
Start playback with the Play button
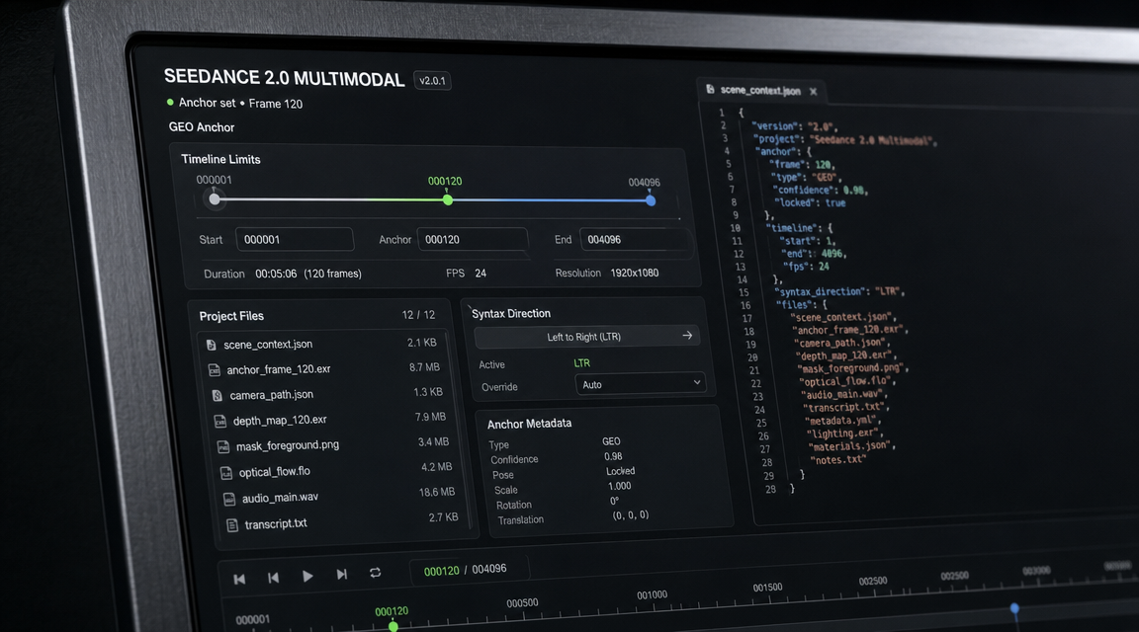click(307, 576)
